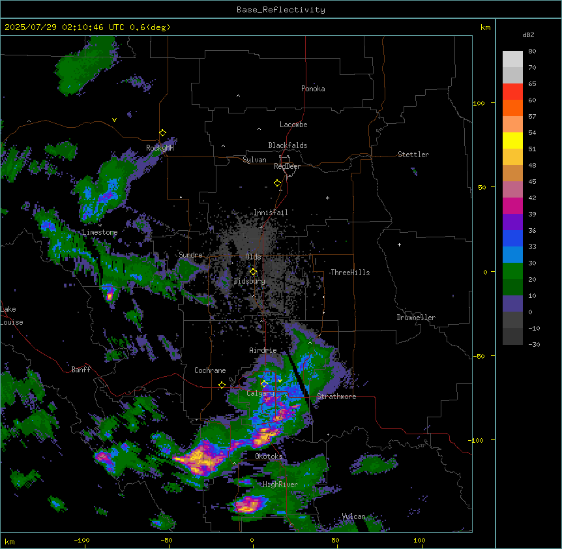Screen dimensions: 562x549
Task: Click the Calgary city label
Action: (x=260, y=393)
